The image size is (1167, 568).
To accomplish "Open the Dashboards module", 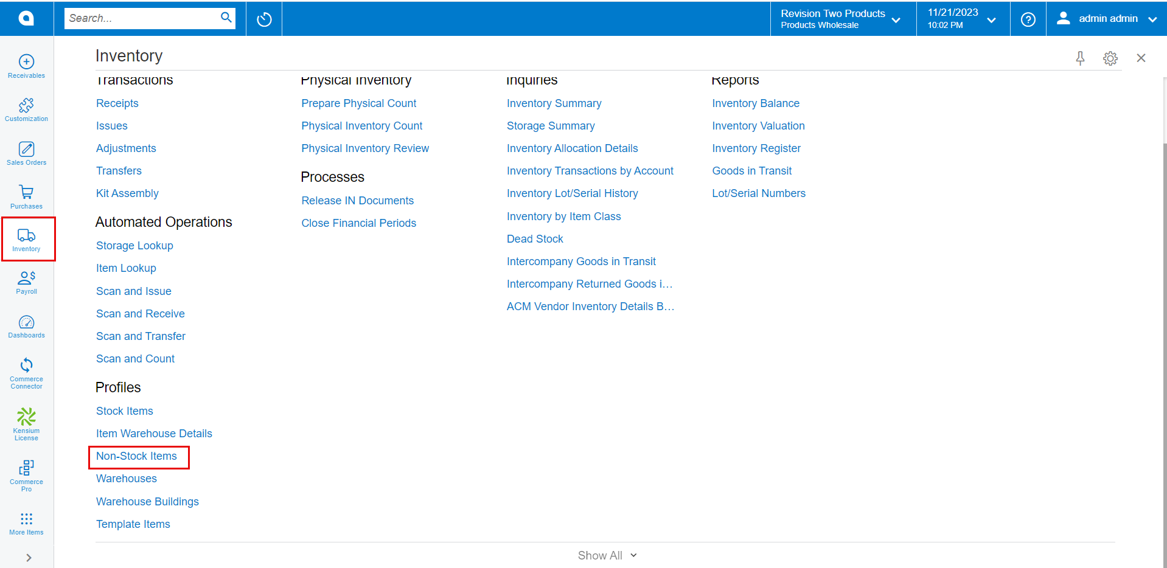I will 26,327.
